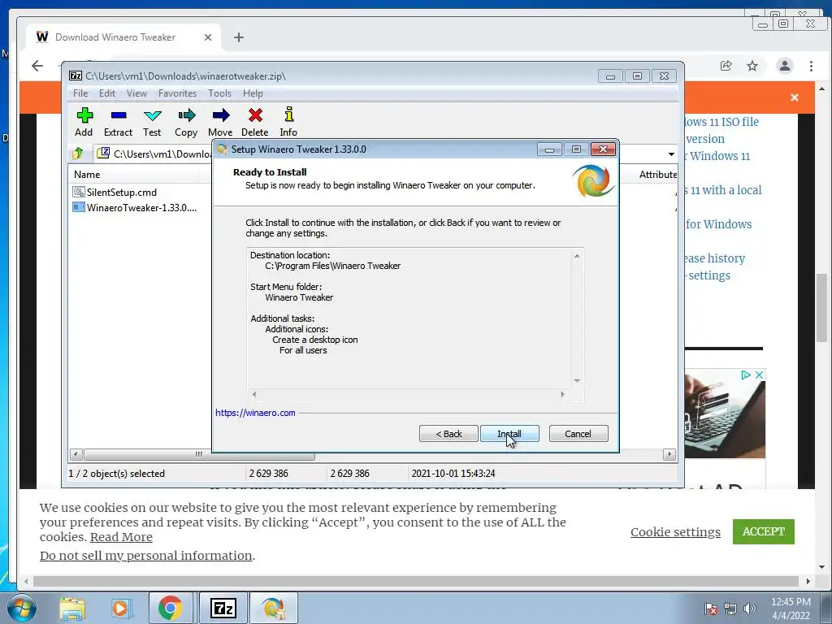Switch to Chrome in taskbar

click(x=170, y=608)
